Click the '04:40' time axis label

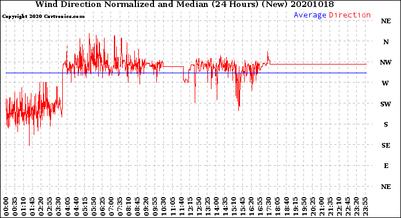pyautogui.click(x=77, y=206)
